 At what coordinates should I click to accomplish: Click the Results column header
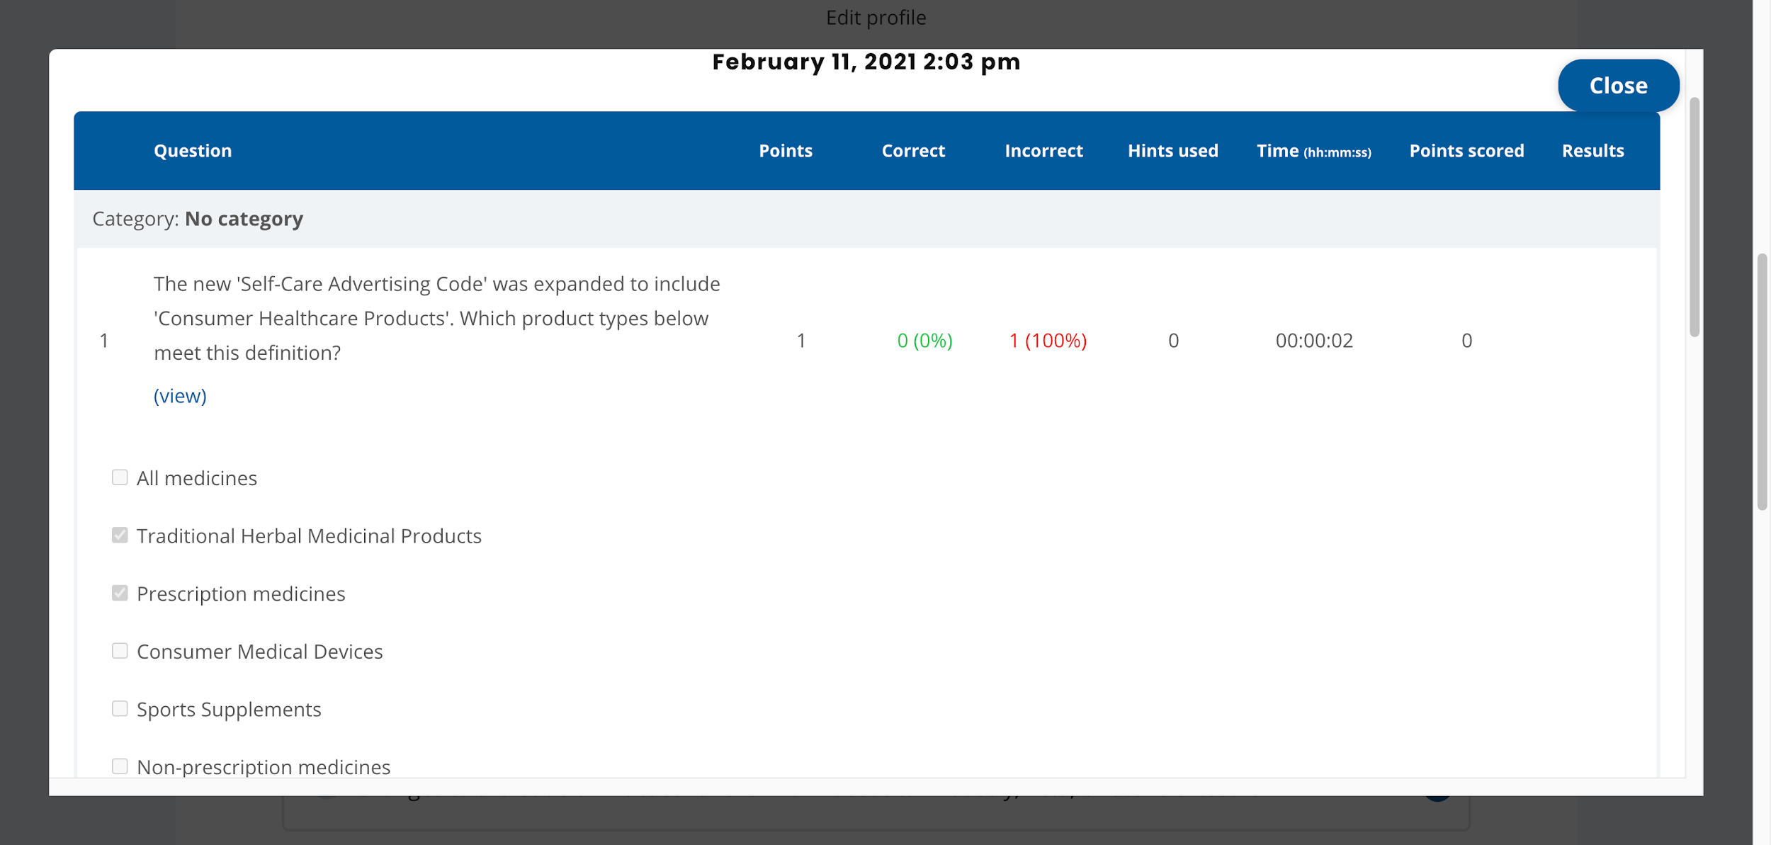(1592, 151)
